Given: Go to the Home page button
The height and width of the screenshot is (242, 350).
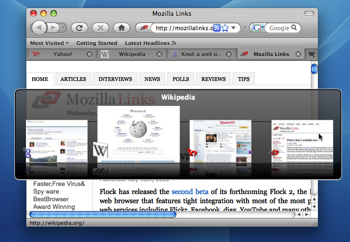Looking at the screenshot, I should [122, 28].
